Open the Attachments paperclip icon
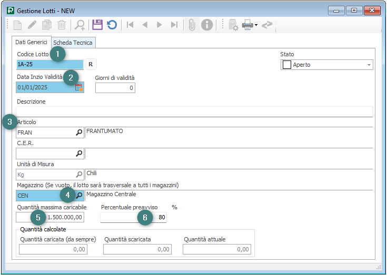The height and width of the screenshot is (275, 387). click(192, 25)
